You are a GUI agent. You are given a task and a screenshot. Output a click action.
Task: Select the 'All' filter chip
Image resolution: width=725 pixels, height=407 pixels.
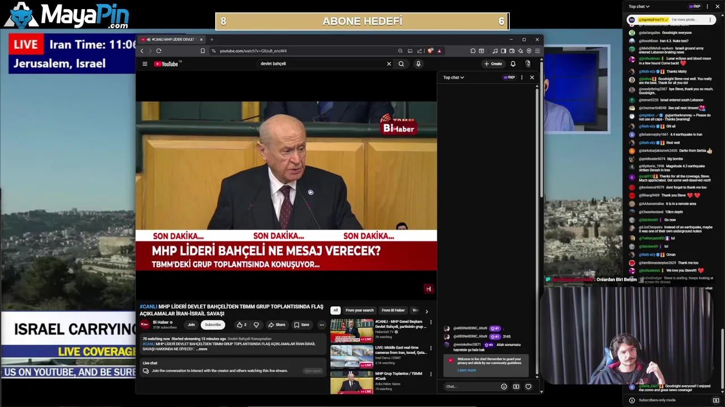(x=335, y=310)
